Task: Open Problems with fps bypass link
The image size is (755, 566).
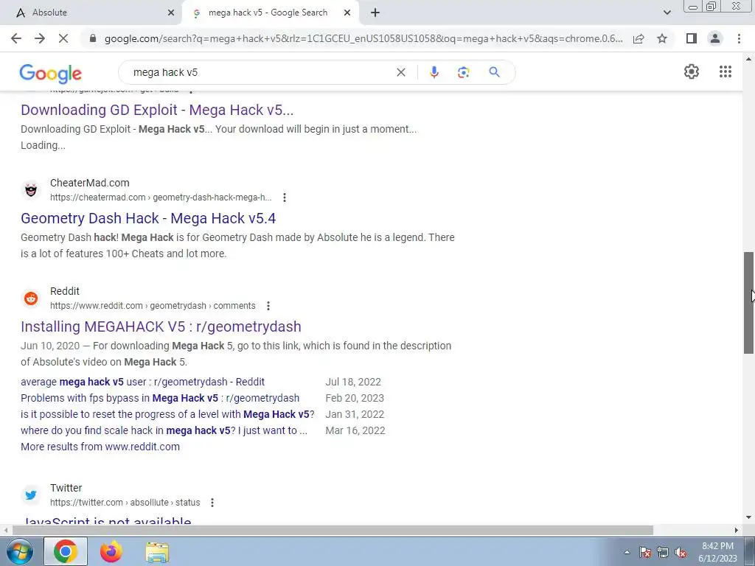Action: pyautogui.click(x=160, y=398)
